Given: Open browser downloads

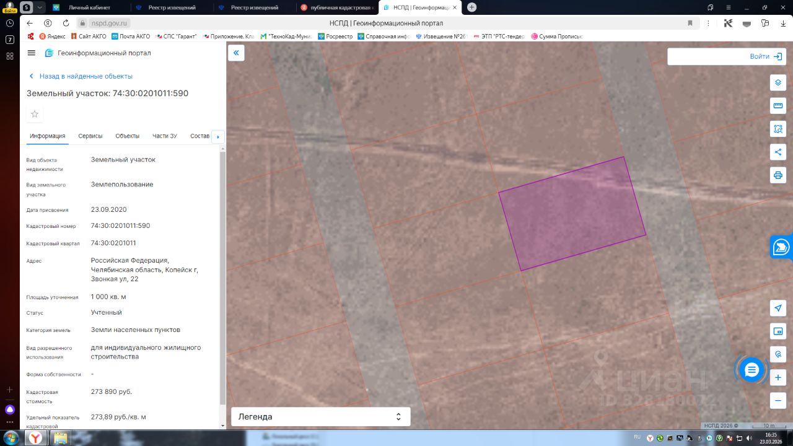Looking at the screenshot, I should tap(782, 23).
